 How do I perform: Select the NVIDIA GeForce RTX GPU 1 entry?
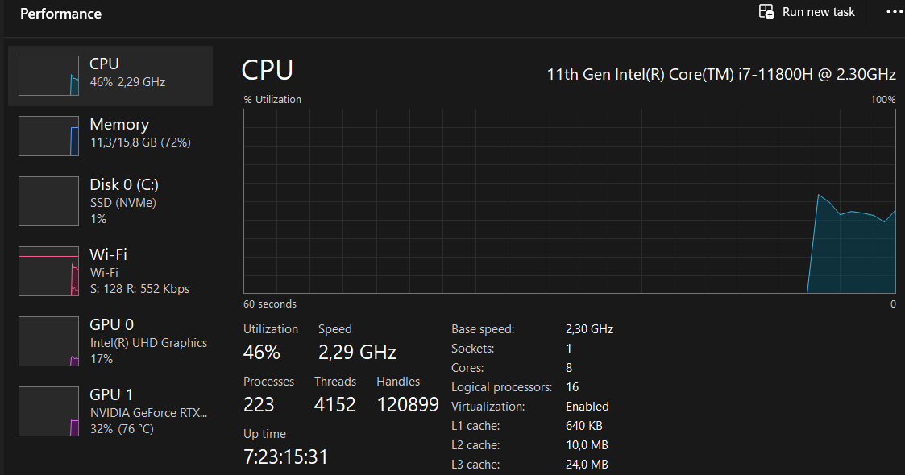(x=148, y=413)
